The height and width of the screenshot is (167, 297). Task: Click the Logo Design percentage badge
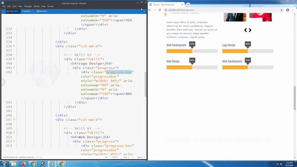coord(248,45)
